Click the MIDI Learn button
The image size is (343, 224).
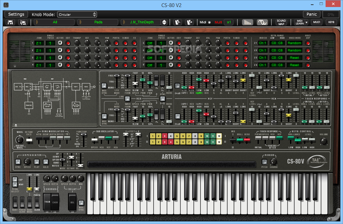299,22
